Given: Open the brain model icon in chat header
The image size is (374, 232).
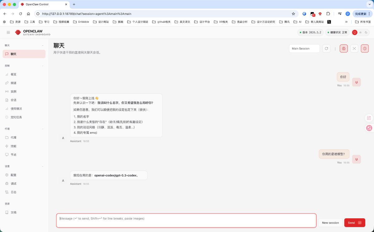Looking at the screenshot, I should point(344,49).
